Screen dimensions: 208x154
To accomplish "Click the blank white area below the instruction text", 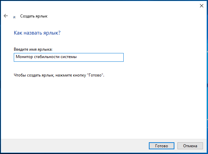I will coord(101,107).
